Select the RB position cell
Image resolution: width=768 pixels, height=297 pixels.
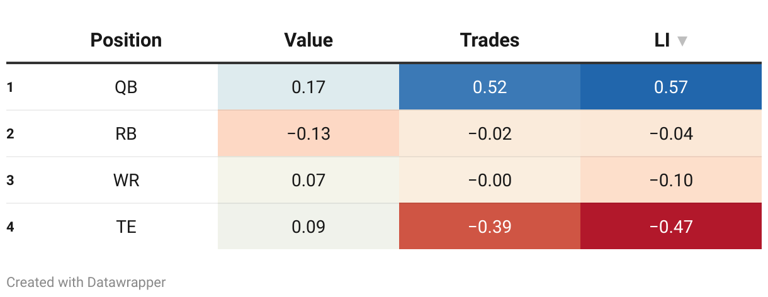click(126, 133)
